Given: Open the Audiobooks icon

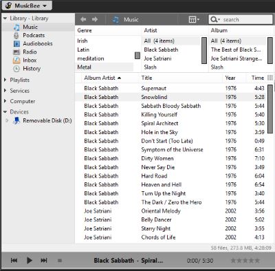Looking at the screenshot, I should 16,43.
